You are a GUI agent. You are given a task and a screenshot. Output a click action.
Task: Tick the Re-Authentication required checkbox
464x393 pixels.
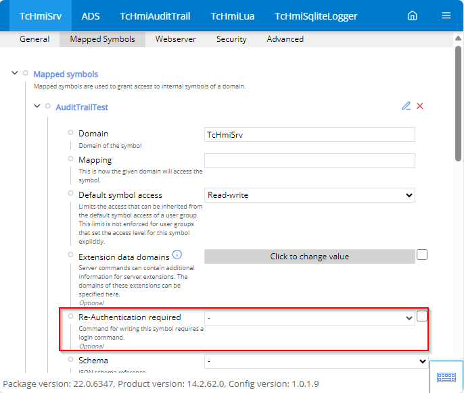422,316
